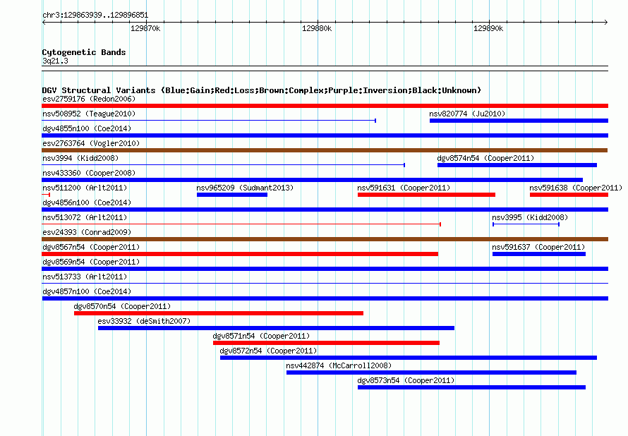Click the dgv4855n100 (Coe2014) label
This screenshot has height=436, width=628.
pyautogui.click(x=87, y=128)
